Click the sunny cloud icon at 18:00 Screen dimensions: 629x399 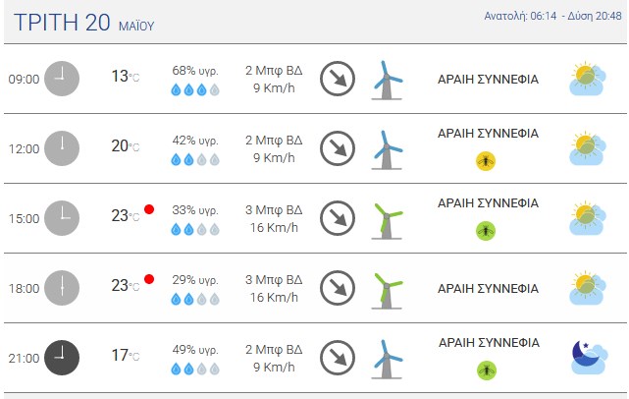coord(587,288)
